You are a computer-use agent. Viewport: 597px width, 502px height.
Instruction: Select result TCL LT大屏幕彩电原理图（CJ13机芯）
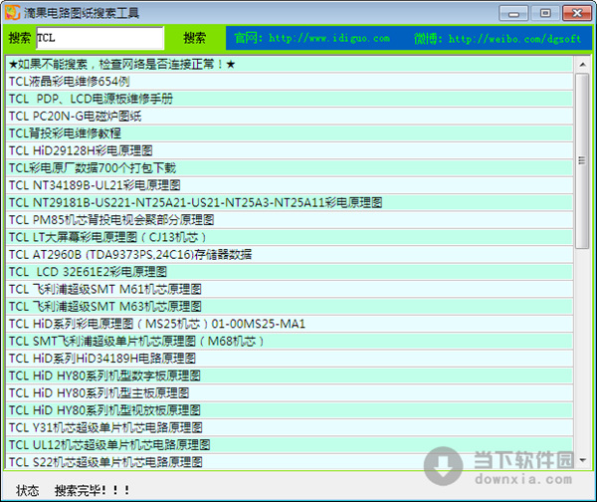pos(290,237)
